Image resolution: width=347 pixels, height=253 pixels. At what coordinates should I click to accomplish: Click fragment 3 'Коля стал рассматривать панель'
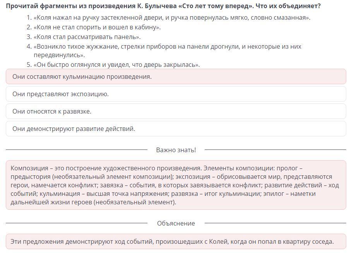87,37
